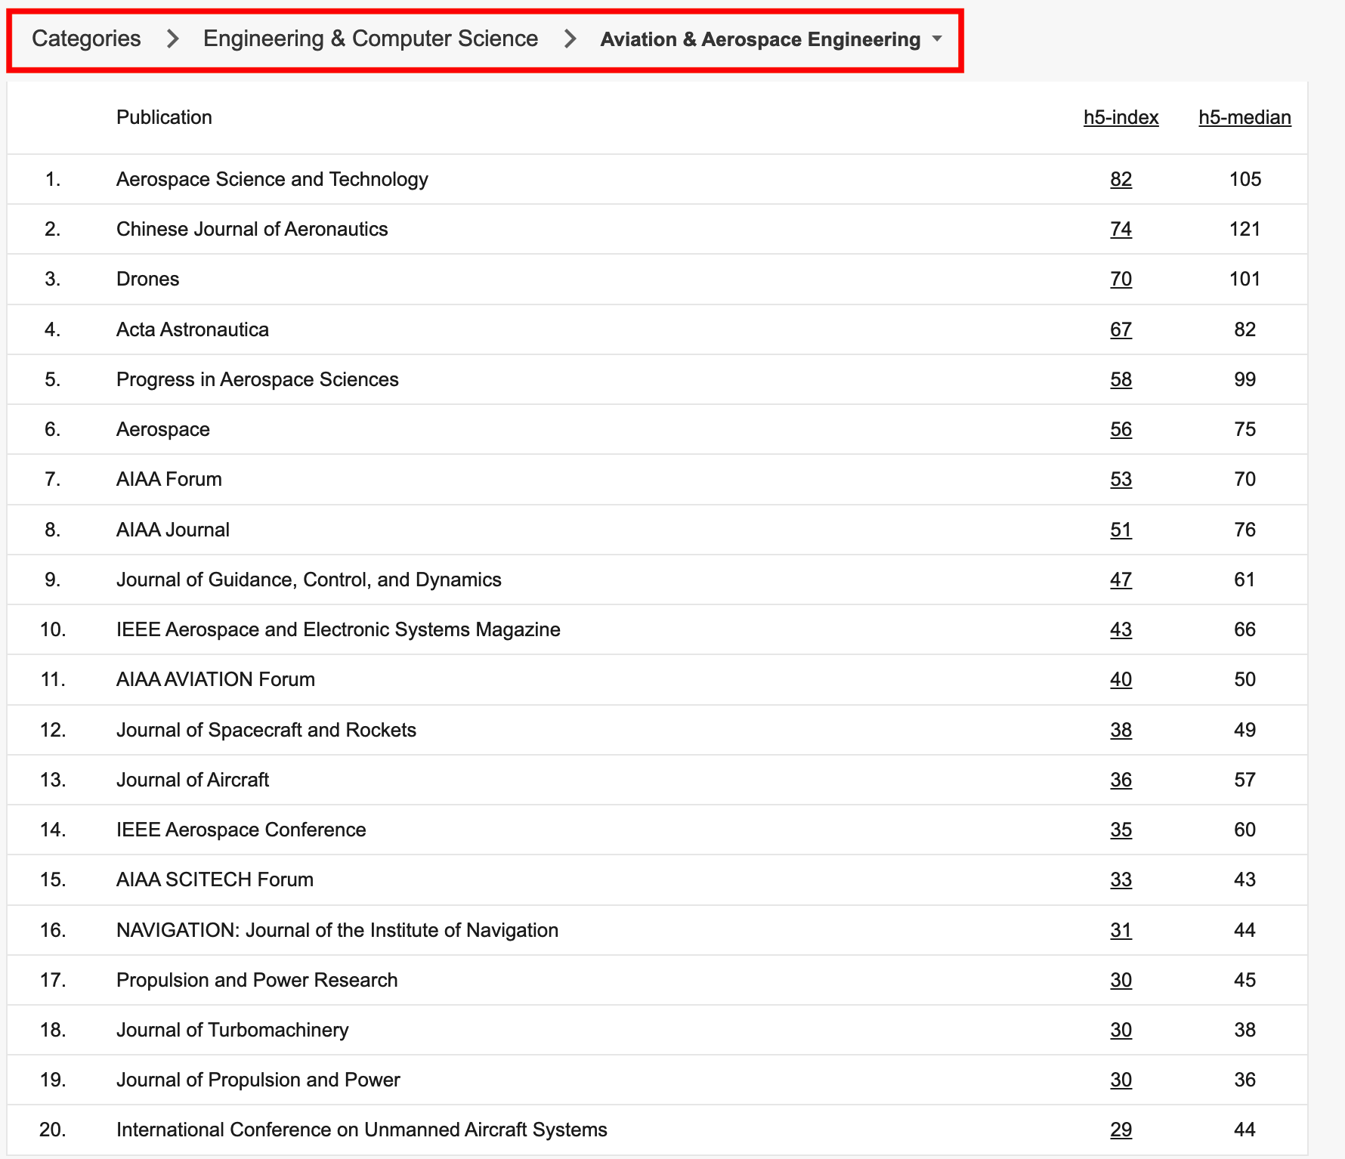This screenshot has width=1345, height=1159.
Task: Click h5-index 31 for NAVIGATION journal
Action: tap(1121, 930)
